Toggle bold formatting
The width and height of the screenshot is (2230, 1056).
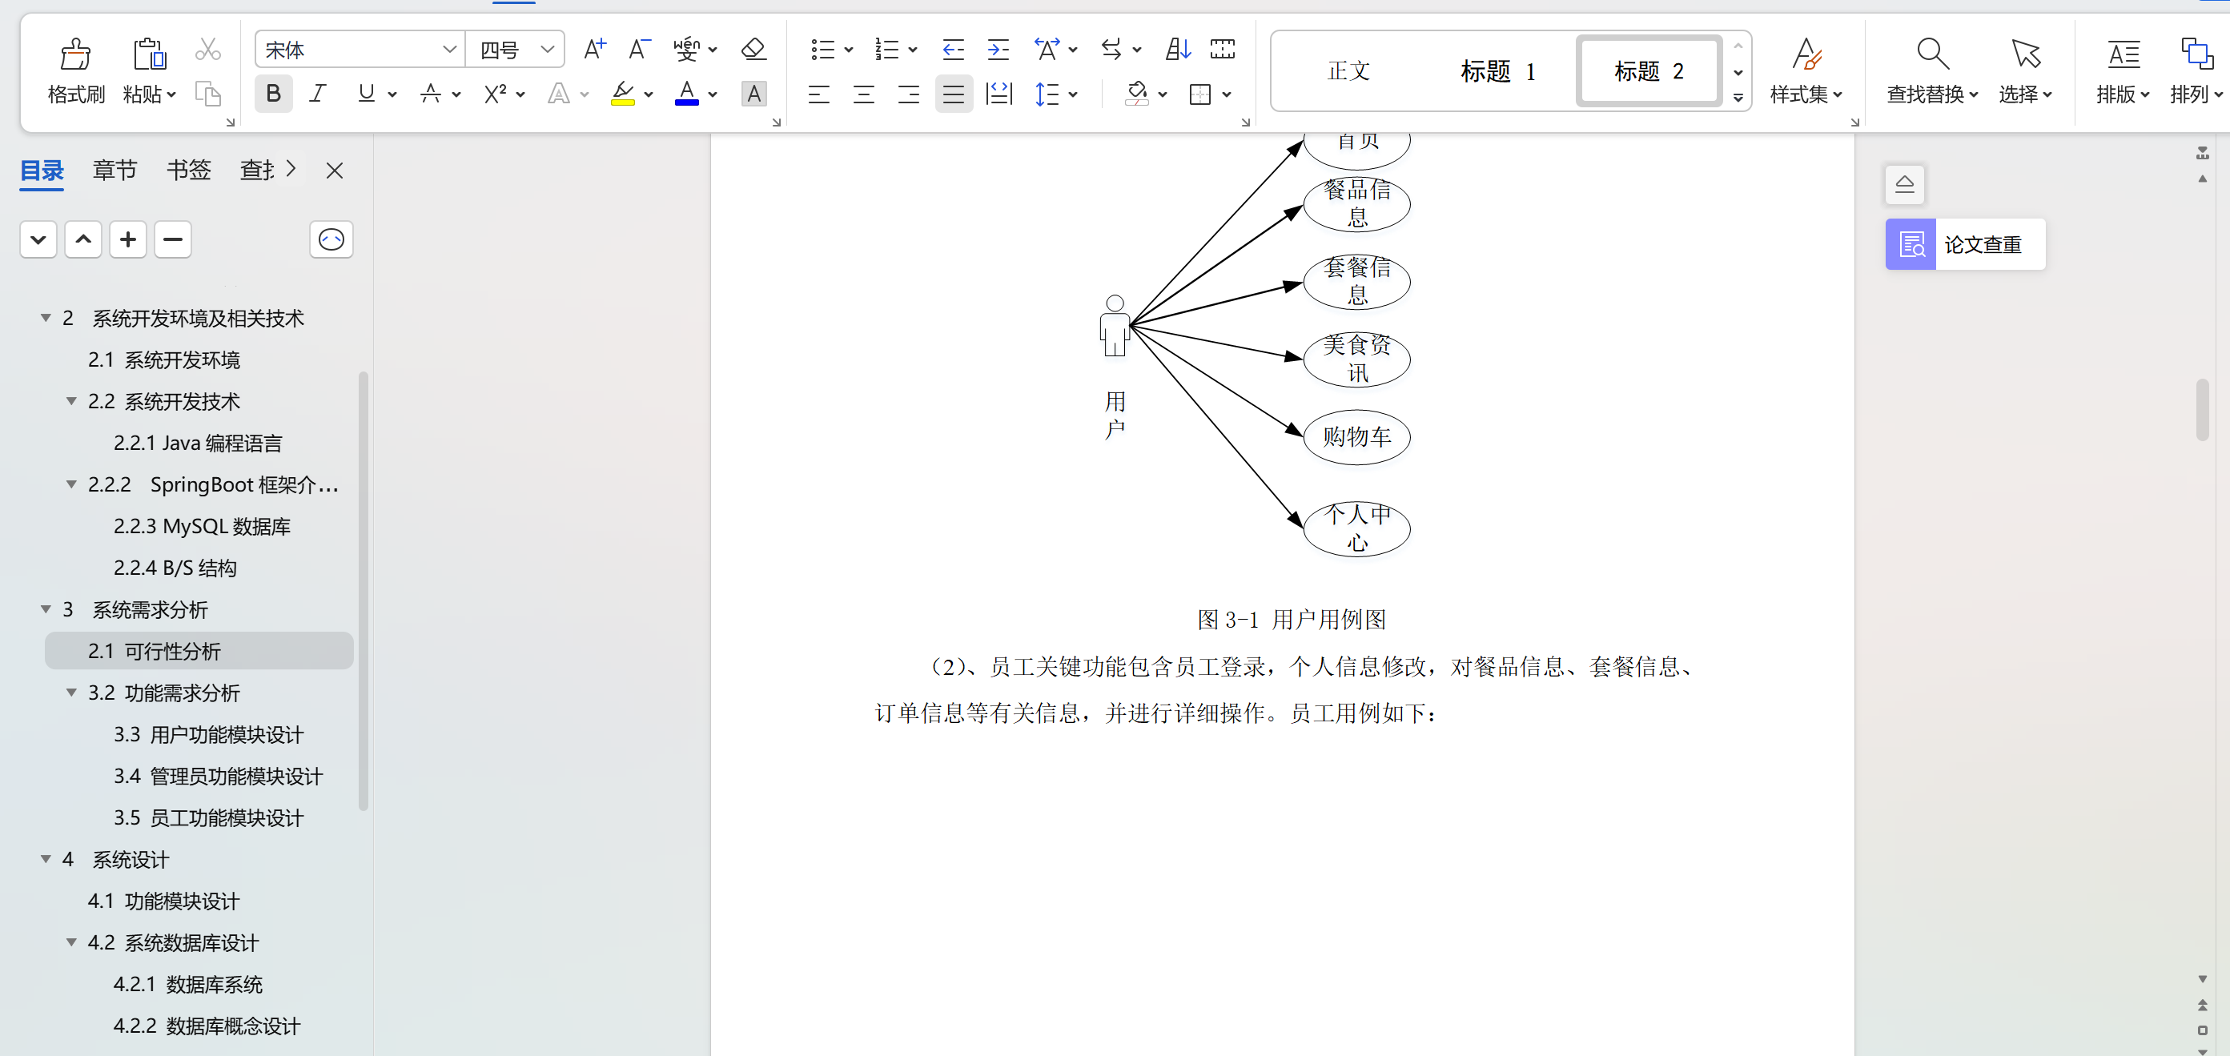pyautogui.click(x=273, y=94)
